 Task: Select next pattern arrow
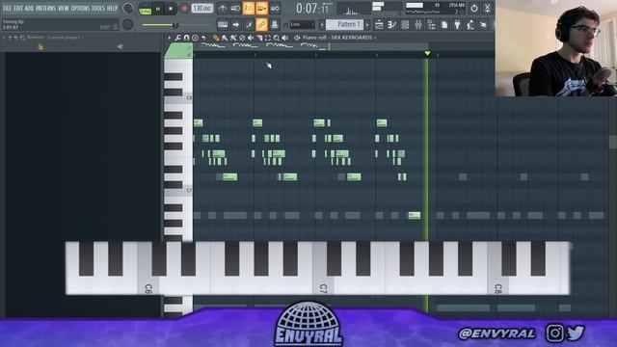[x=367, y=24]
